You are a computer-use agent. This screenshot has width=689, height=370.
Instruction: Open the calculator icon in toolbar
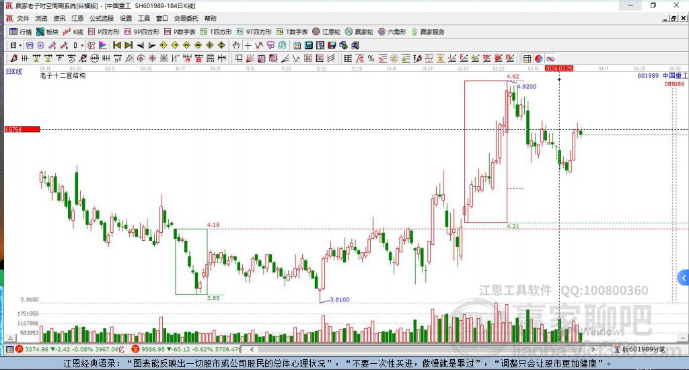308,45
